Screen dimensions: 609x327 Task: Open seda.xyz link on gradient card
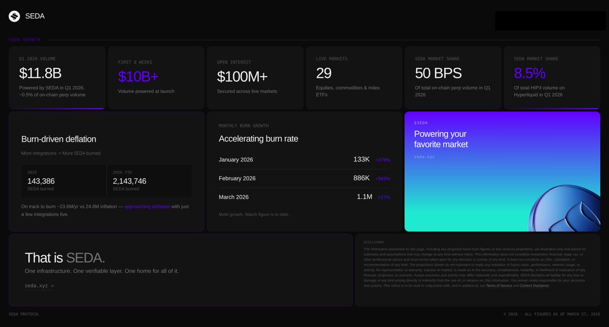(x=424, y=157)
